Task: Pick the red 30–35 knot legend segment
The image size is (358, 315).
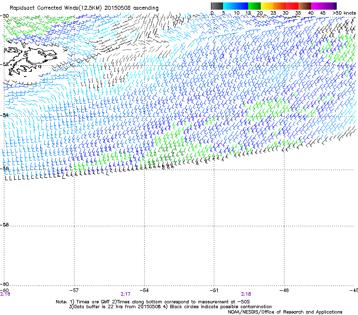Action: pyautogui.click(x=292, y=6)
